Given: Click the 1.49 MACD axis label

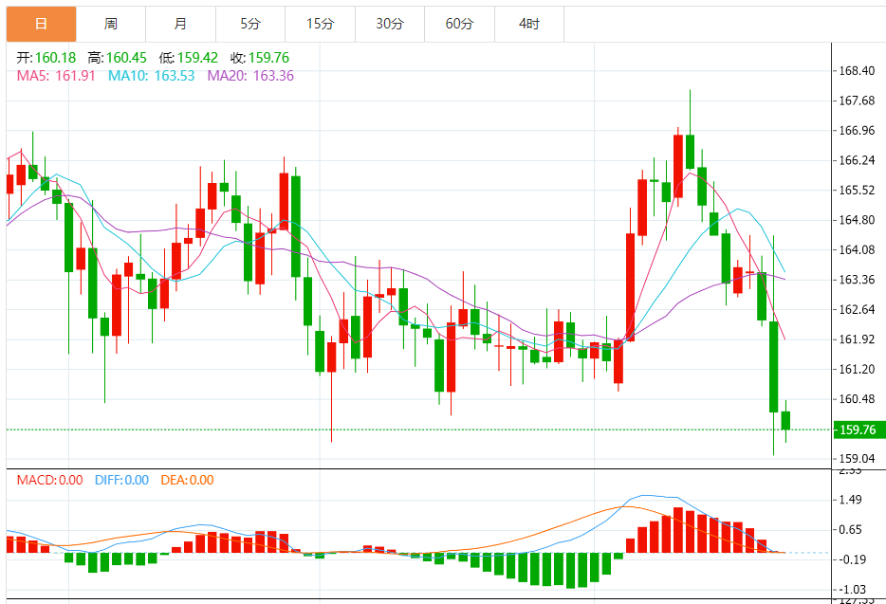Looking at the screenshot, I should coord(850,500).
